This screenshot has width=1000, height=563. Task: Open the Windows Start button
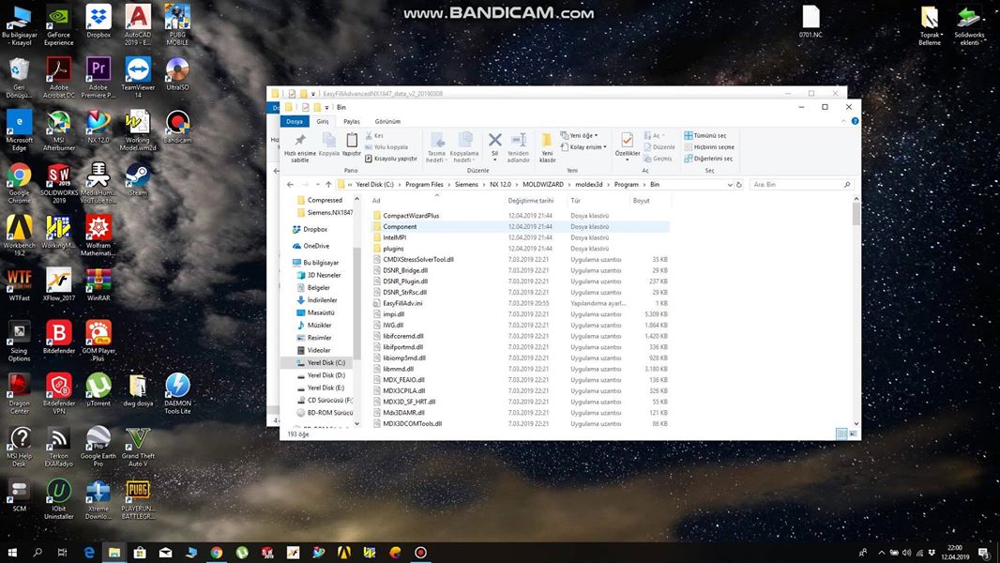[x=12, y=552]
